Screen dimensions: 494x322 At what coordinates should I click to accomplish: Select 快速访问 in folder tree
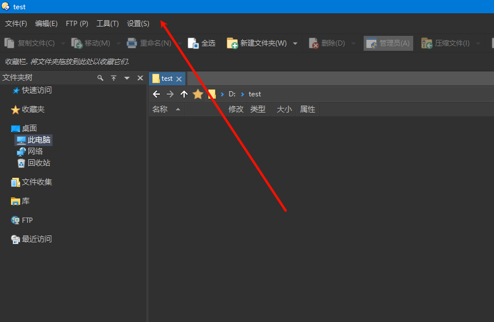(x=32, y=91)
